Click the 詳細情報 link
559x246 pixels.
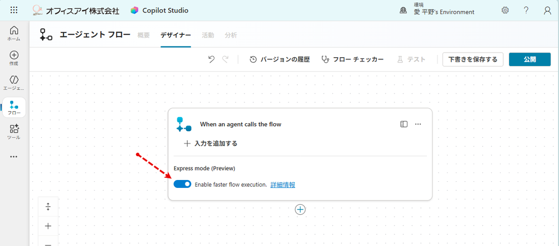click(x=283, y=185)
